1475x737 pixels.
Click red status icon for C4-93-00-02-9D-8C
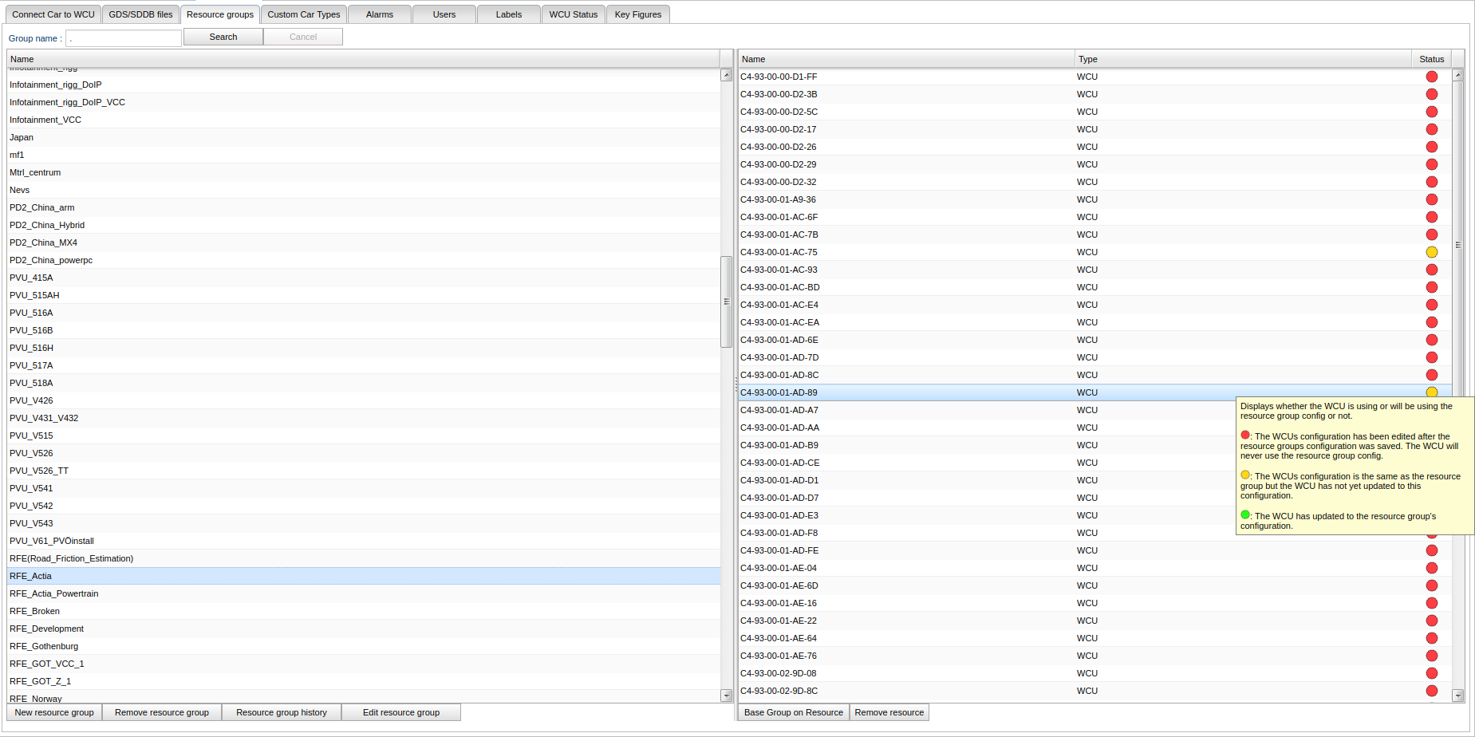pyautogui.click(x=1431, y=691)
